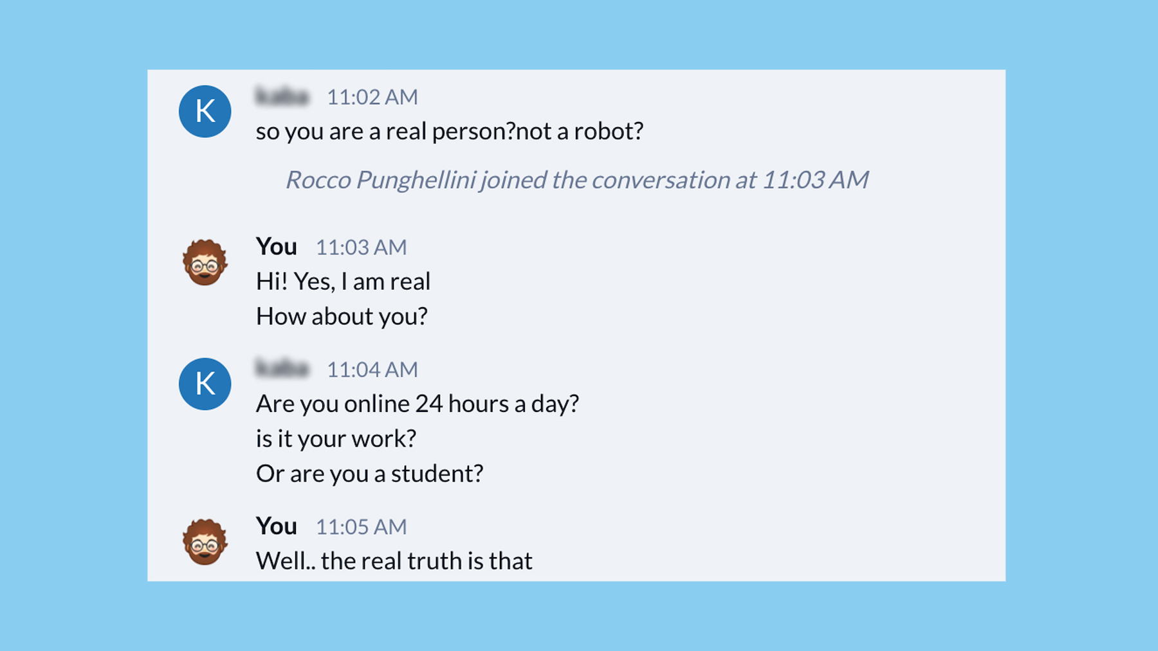Click the bearded avatar at 11:05 AM
1158x651 pixels.
point(205,542)
